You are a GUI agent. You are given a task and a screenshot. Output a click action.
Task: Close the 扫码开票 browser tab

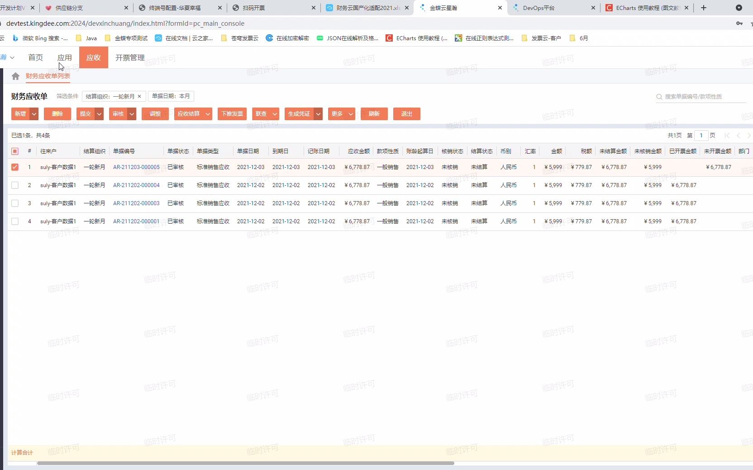coord(314,8)
